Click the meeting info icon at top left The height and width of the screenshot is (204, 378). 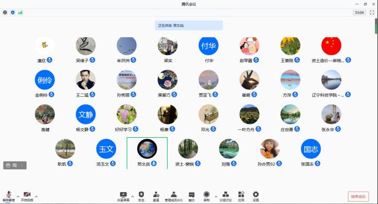click(x=5, y=12)
